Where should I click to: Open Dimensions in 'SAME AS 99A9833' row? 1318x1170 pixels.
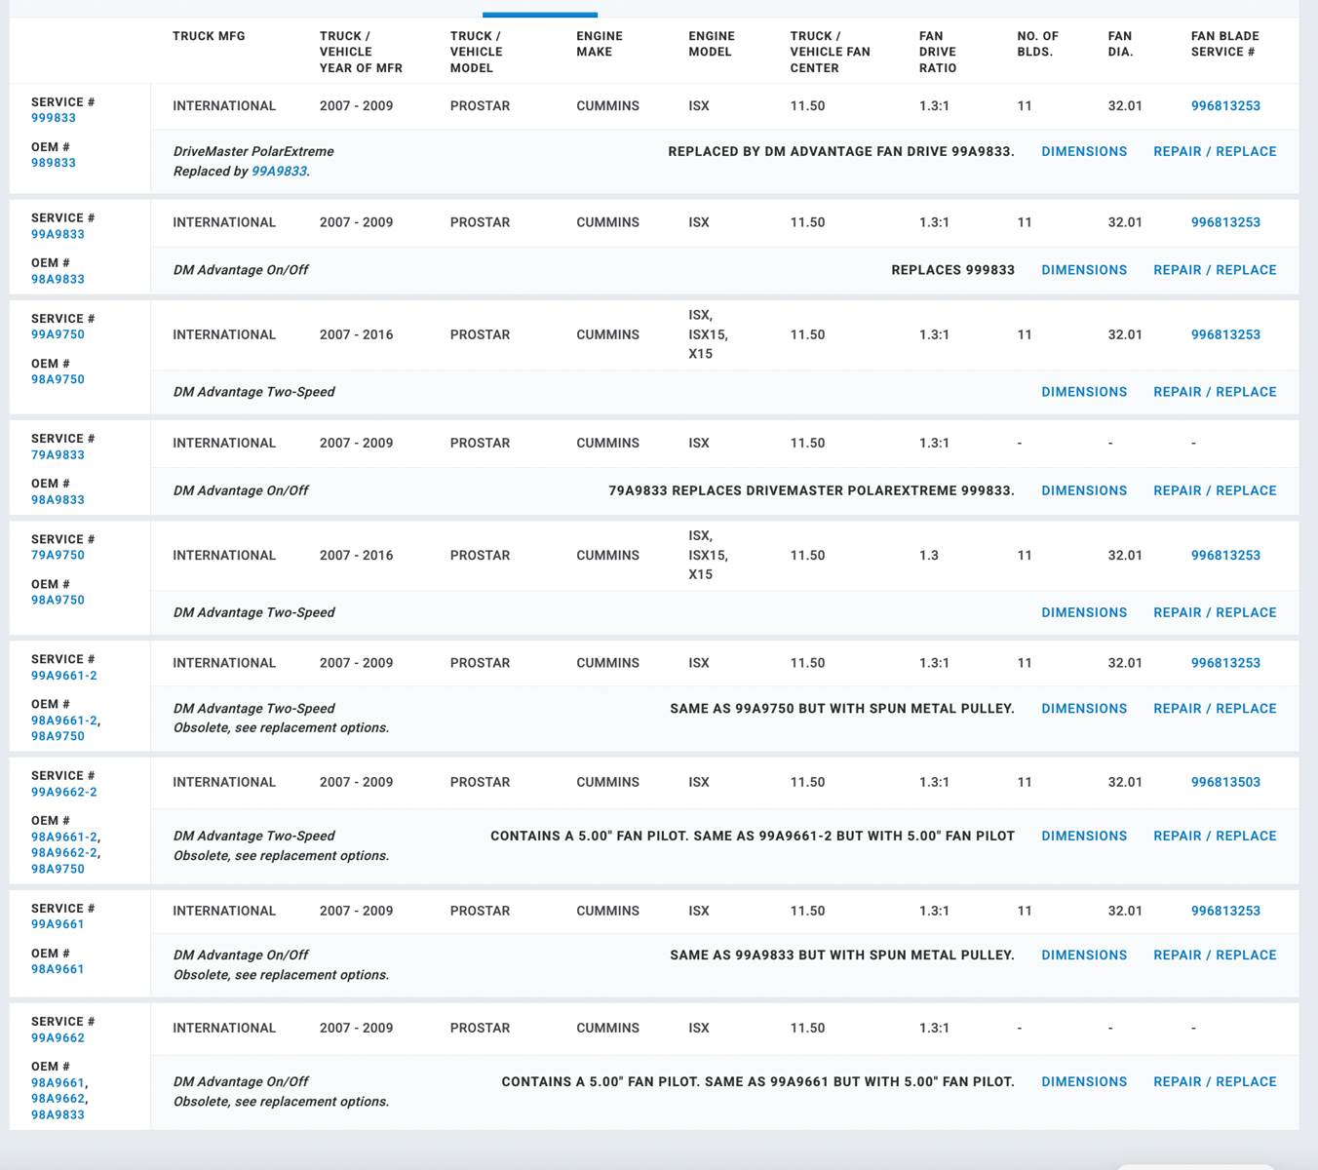(1084, 955)
